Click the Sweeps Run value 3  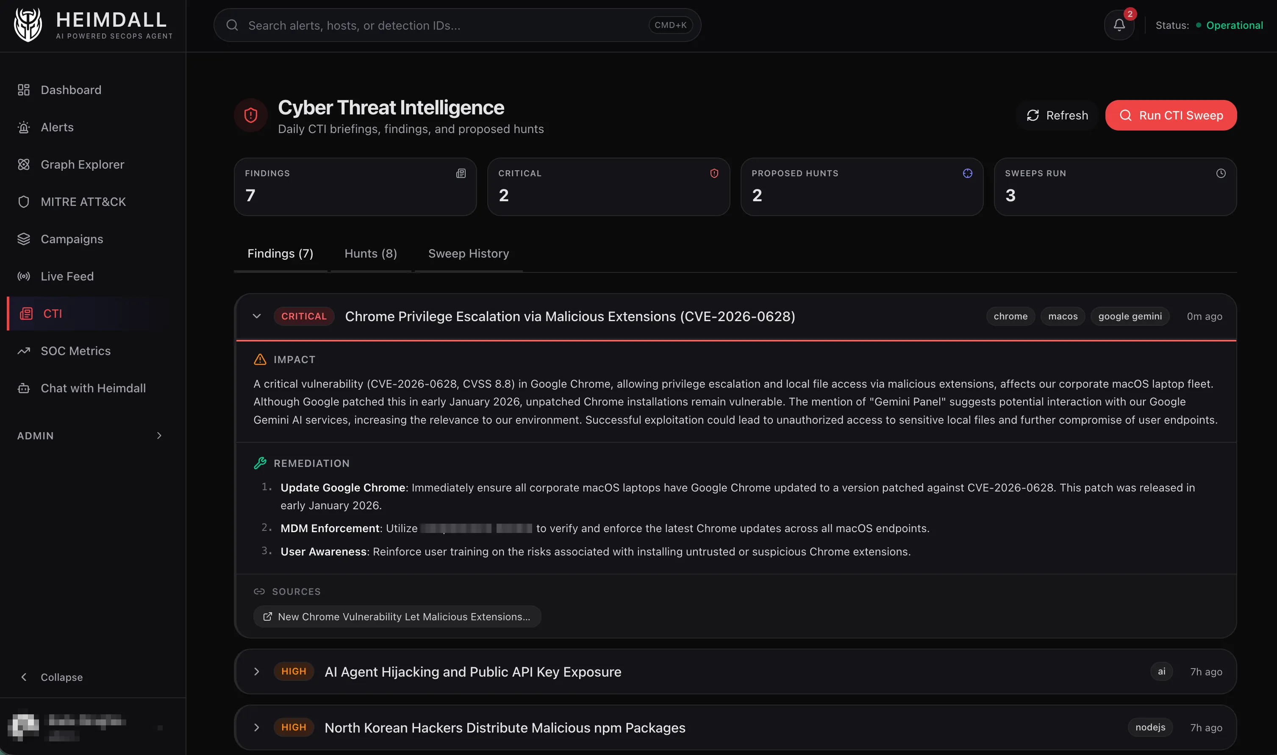click(1010, 195)
